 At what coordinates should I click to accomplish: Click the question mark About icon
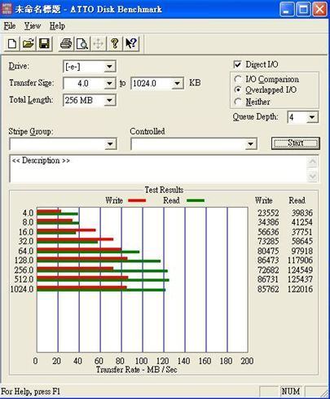[x=115, y=44]
